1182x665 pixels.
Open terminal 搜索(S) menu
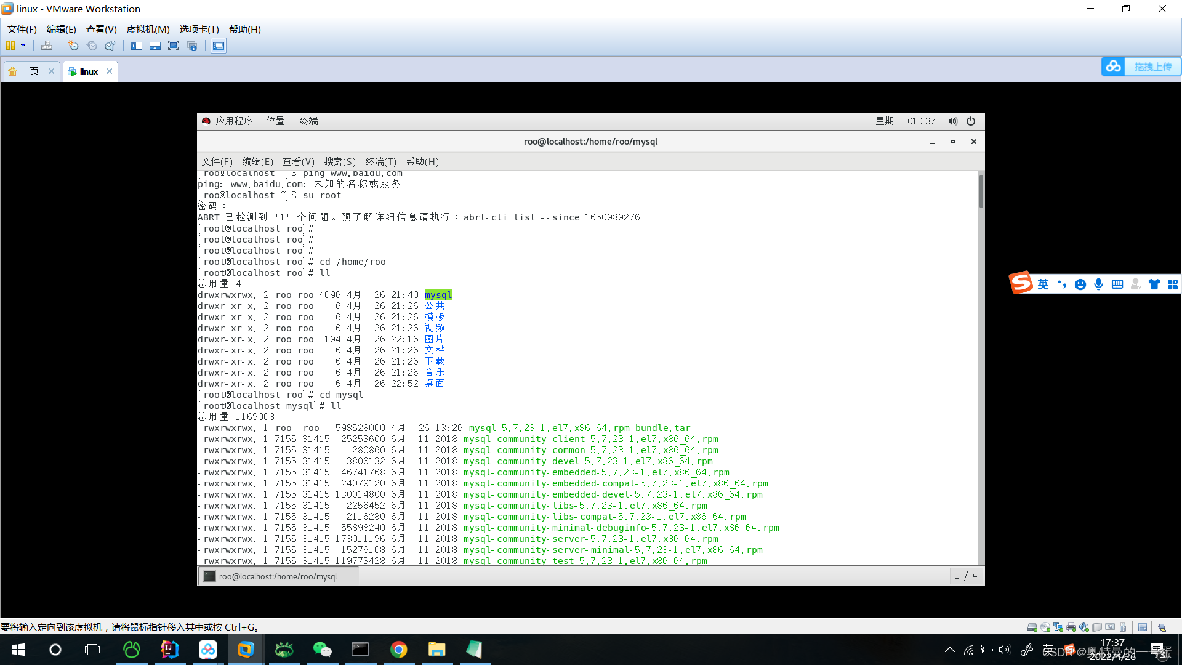pyautogui.click(x=340, y=161)
